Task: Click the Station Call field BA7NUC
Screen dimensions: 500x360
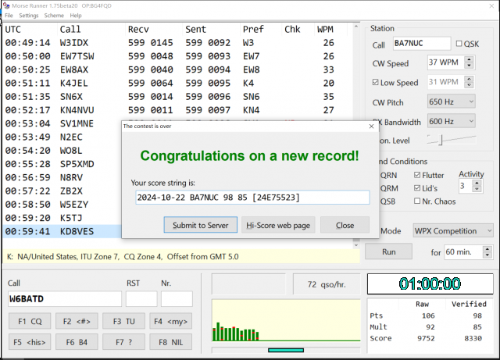Action: click(422, 44)
